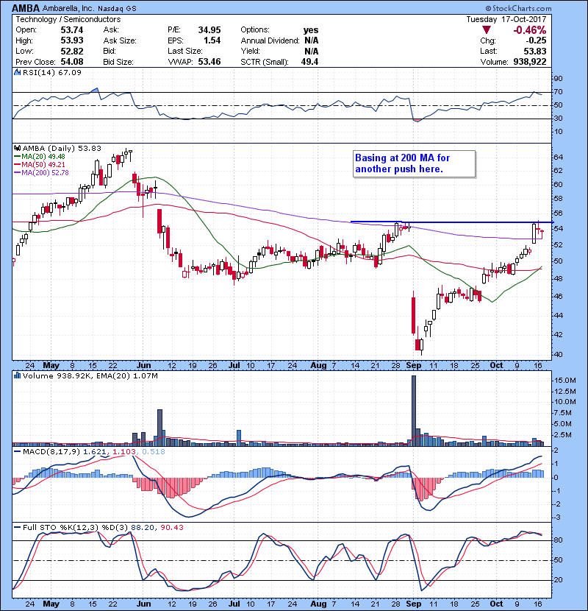
Task: Click the AMBA (Daily) candlestick icon
Action: 17,148
